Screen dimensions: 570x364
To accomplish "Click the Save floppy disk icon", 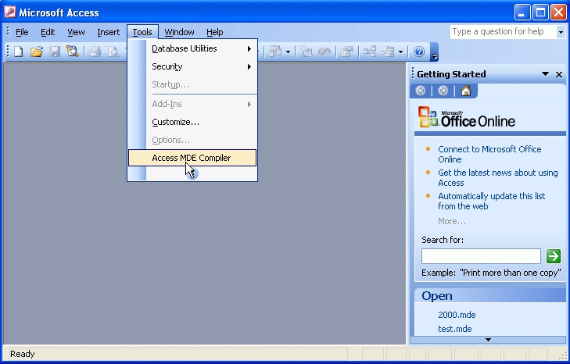I will tap(55, 52).
